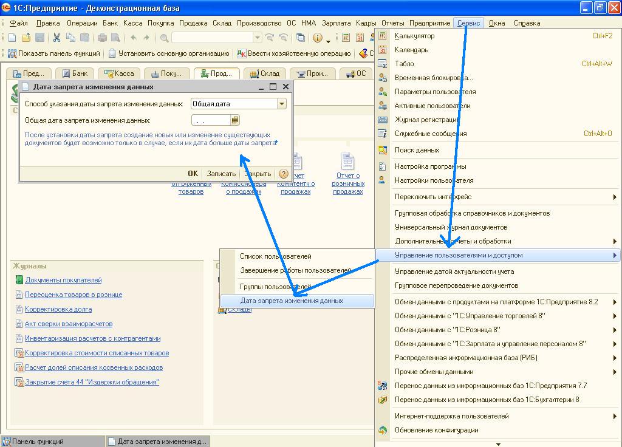Click OK in the date lock dialog

click(193, 174)
